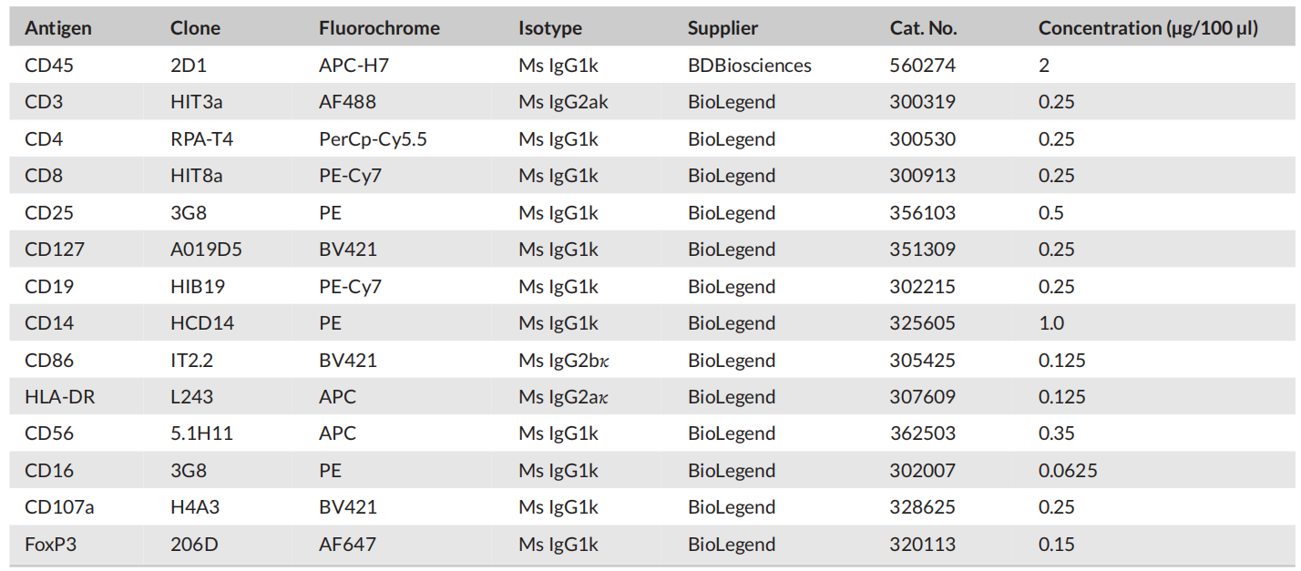Click the HIT3a clone cell
This screenshot has width=1301, height=571.
[196, 102]
